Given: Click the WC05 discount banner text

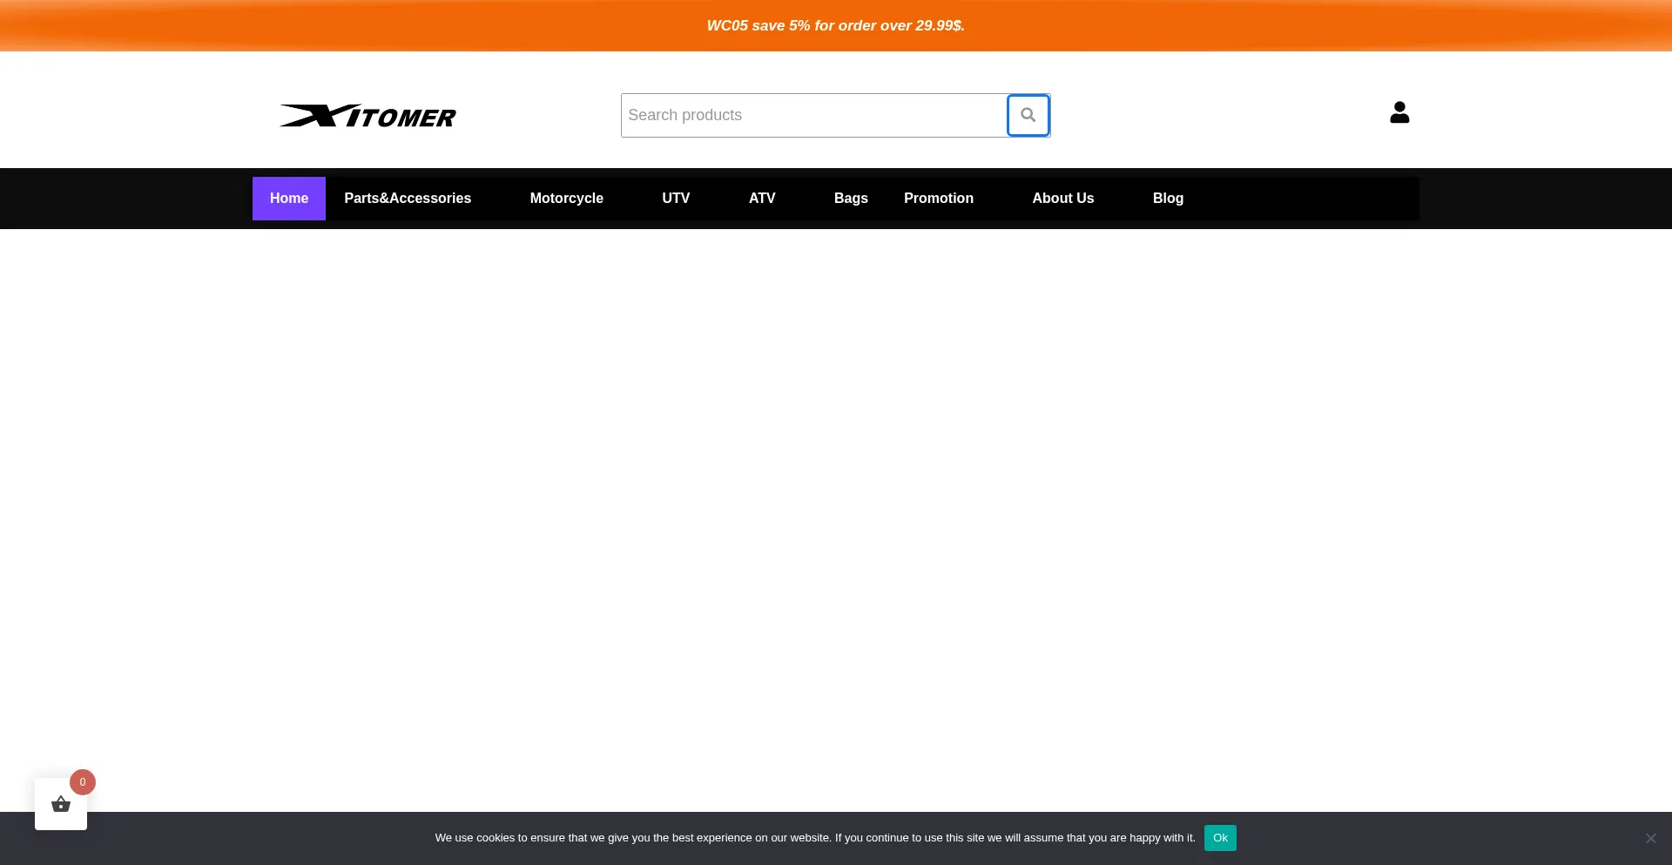Looking at the screenshot, I should tap(835, 26).
